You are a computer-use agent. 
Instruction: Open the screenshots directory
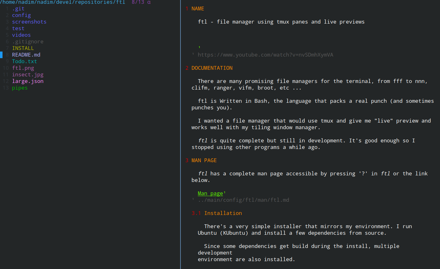[29, 22]
